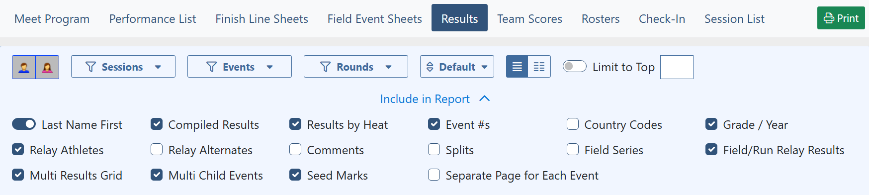
Task: Open the Field Event Sheets tab
Action: click(374, 19)
